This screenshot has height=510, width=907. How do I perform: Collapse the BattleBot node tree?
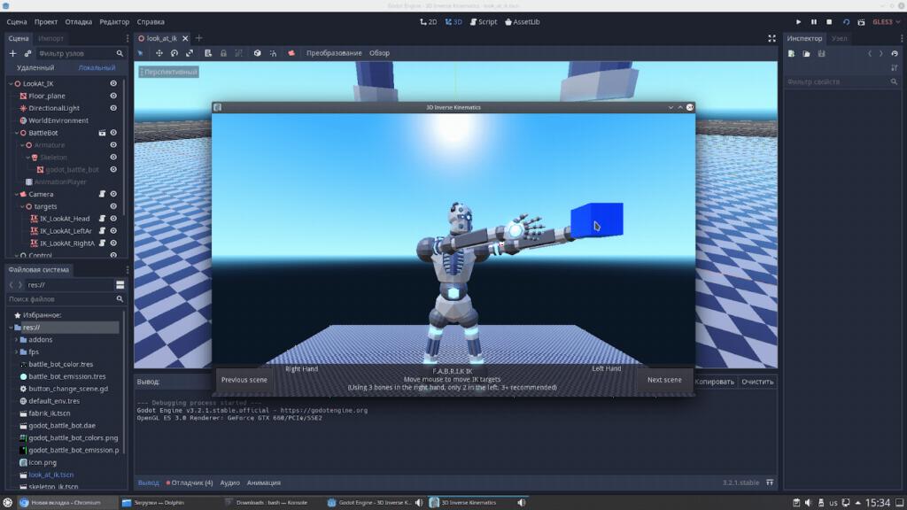(17, 133)
